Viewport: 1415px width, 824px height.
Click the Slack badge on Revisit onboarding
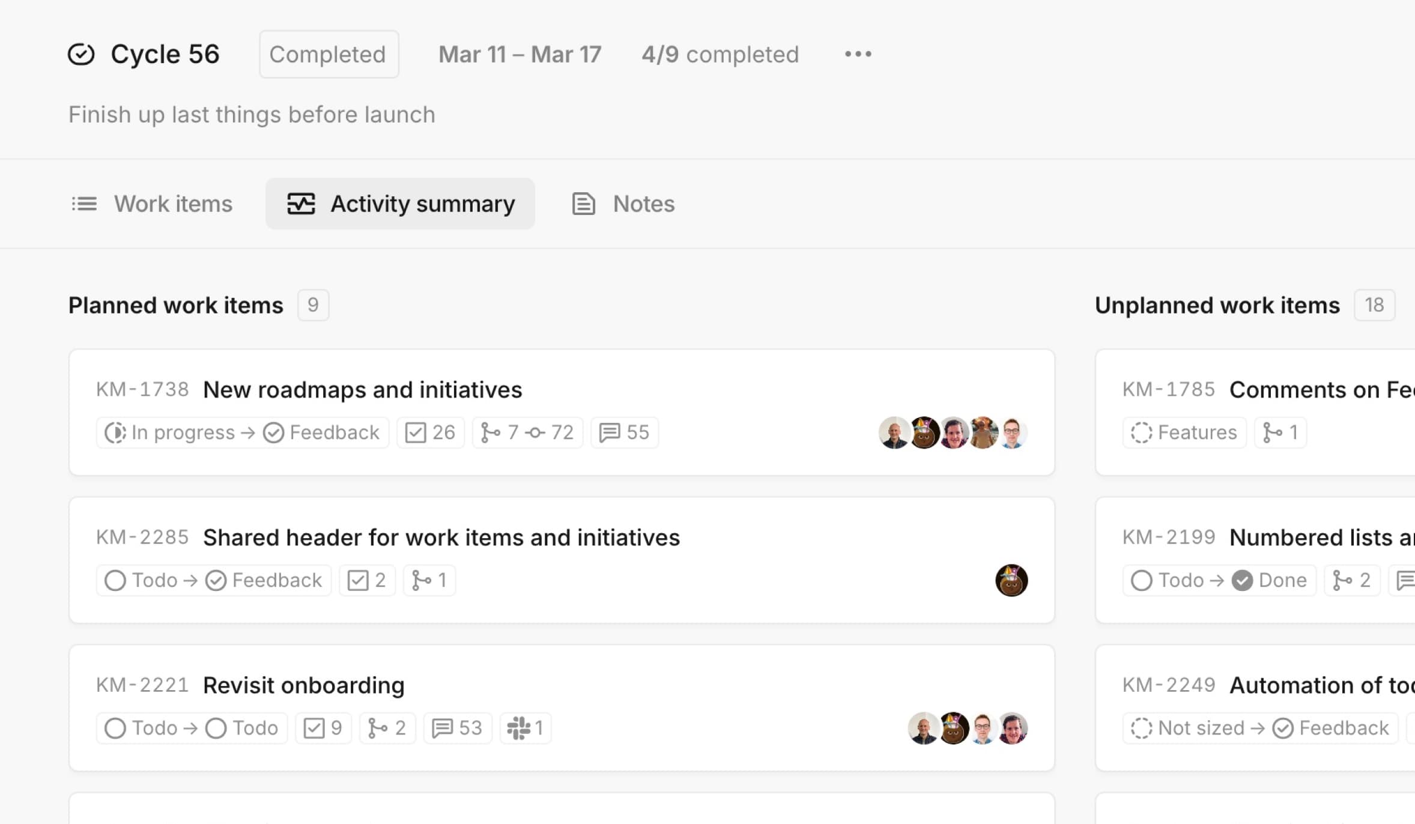point(525,728)
